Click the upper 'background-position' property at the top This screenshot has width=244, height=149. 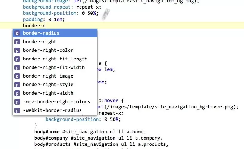(50, 13)
